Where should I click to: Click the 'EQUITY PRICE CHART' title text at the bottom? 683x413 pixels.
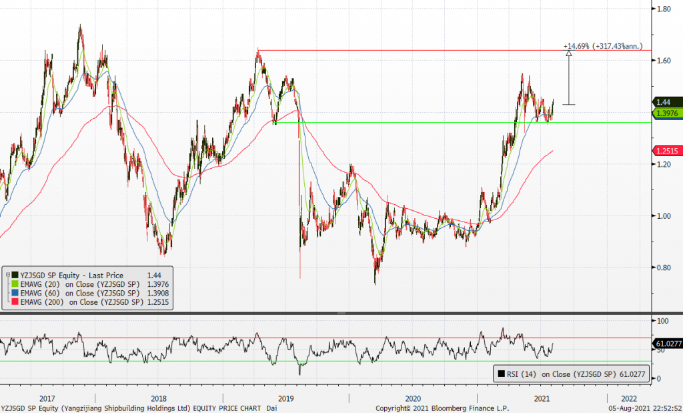227,408
